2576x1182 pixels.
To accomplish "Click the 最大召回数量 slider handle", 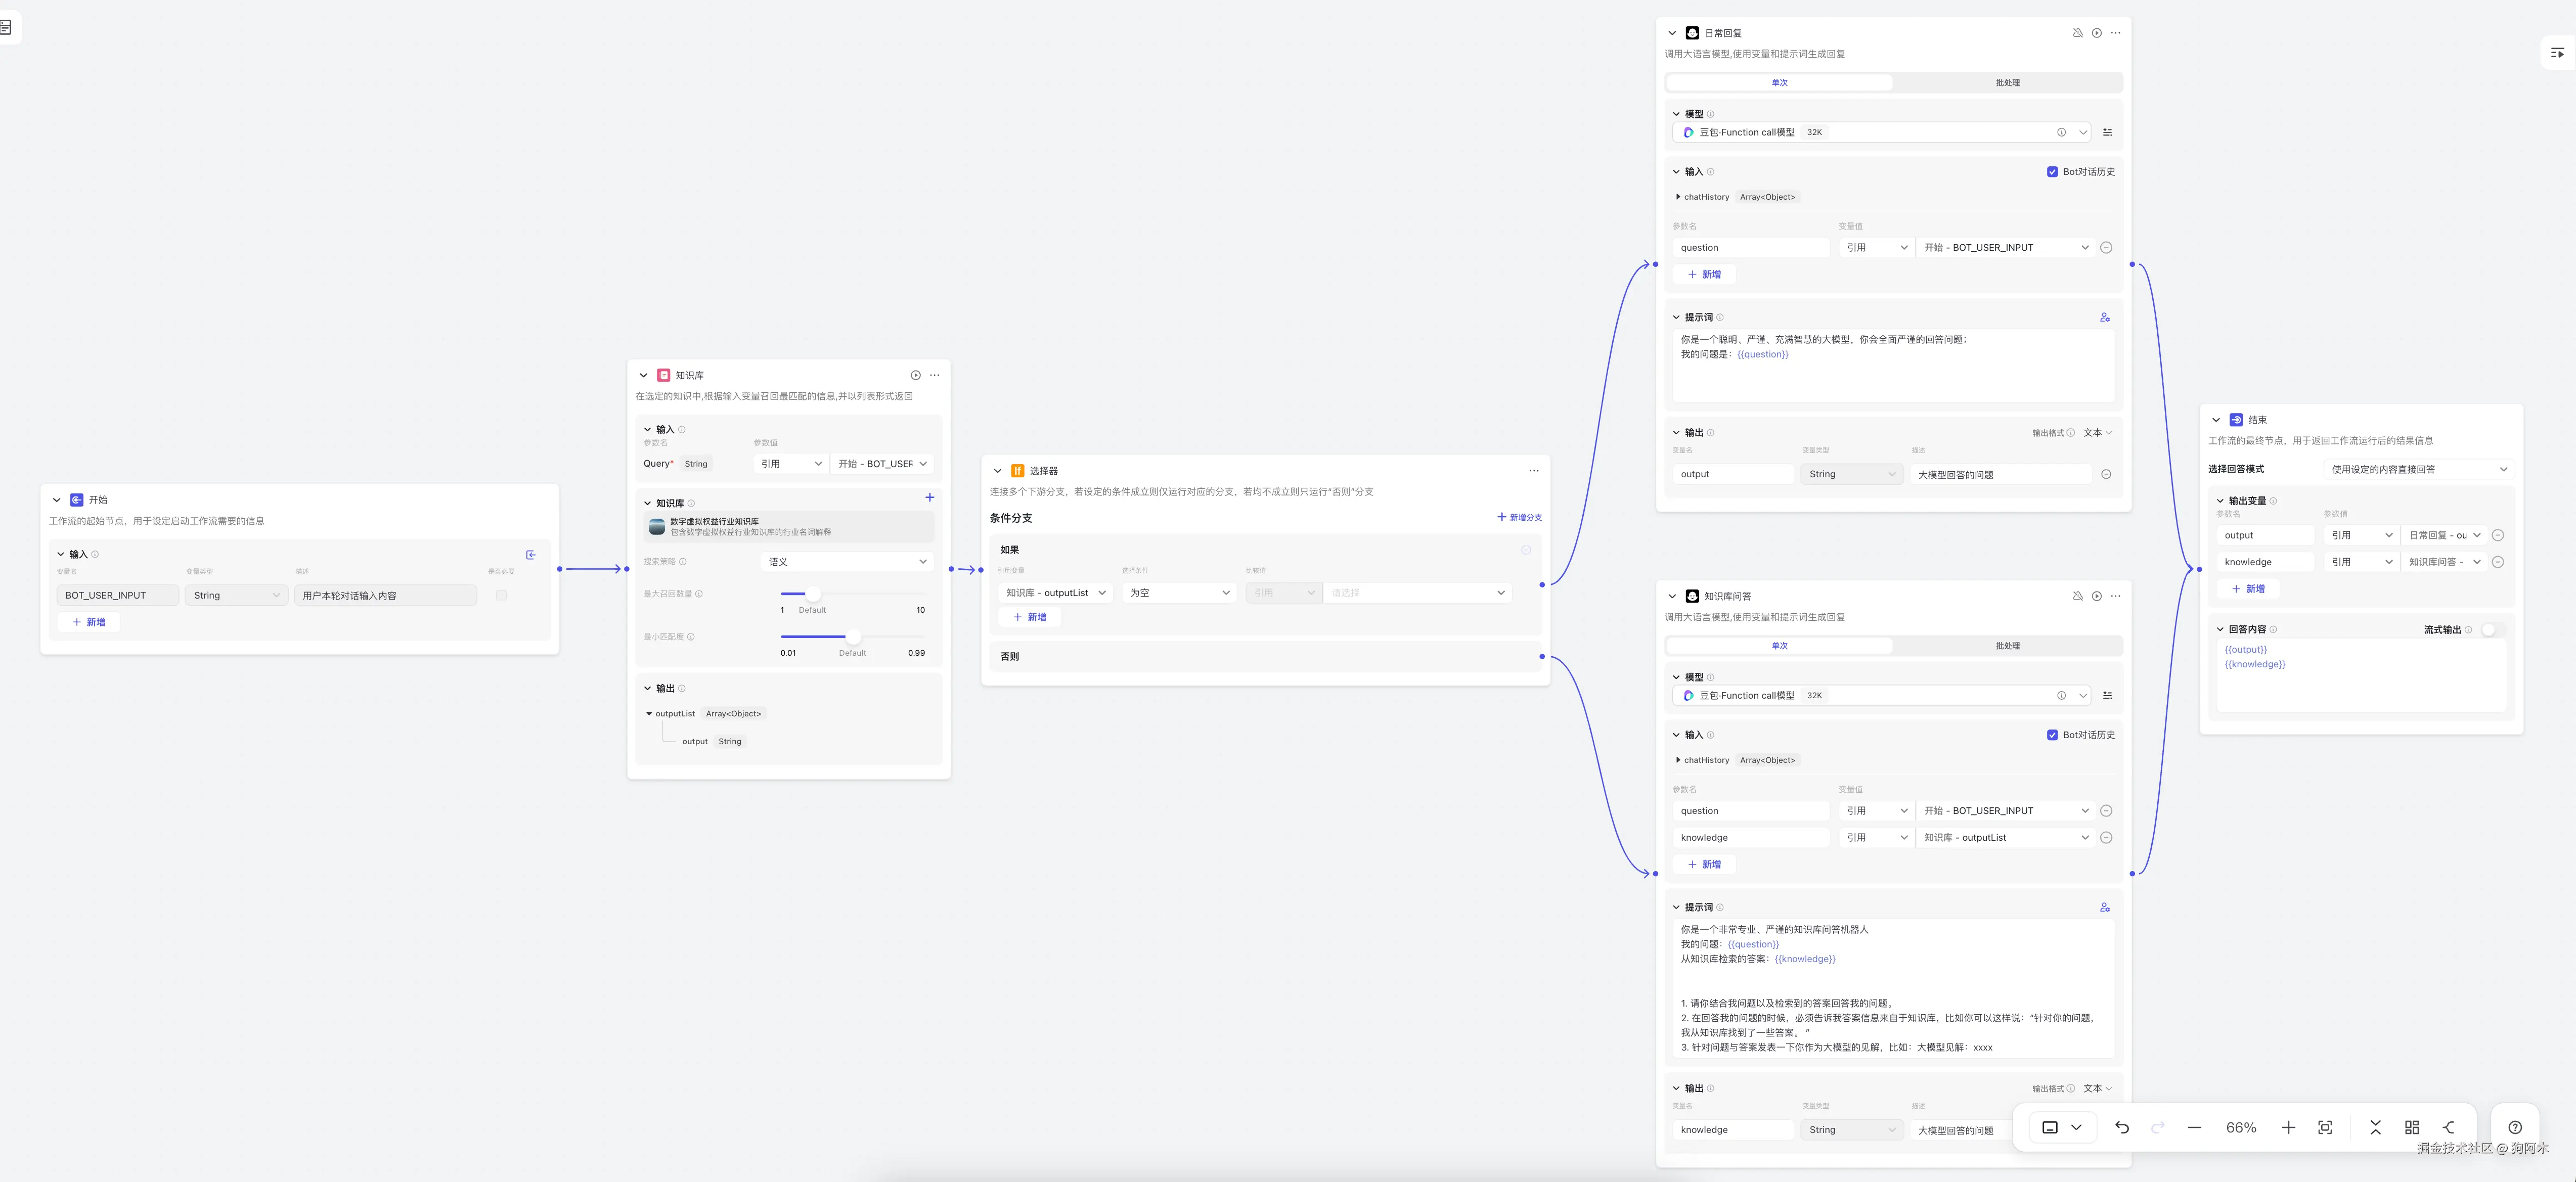I will pyautogui.click(x=813, y=594).
